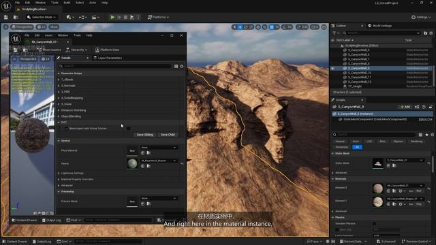Click Browse icon in material instance toolbar
The image size is (436, 245).
coord(25,50)
